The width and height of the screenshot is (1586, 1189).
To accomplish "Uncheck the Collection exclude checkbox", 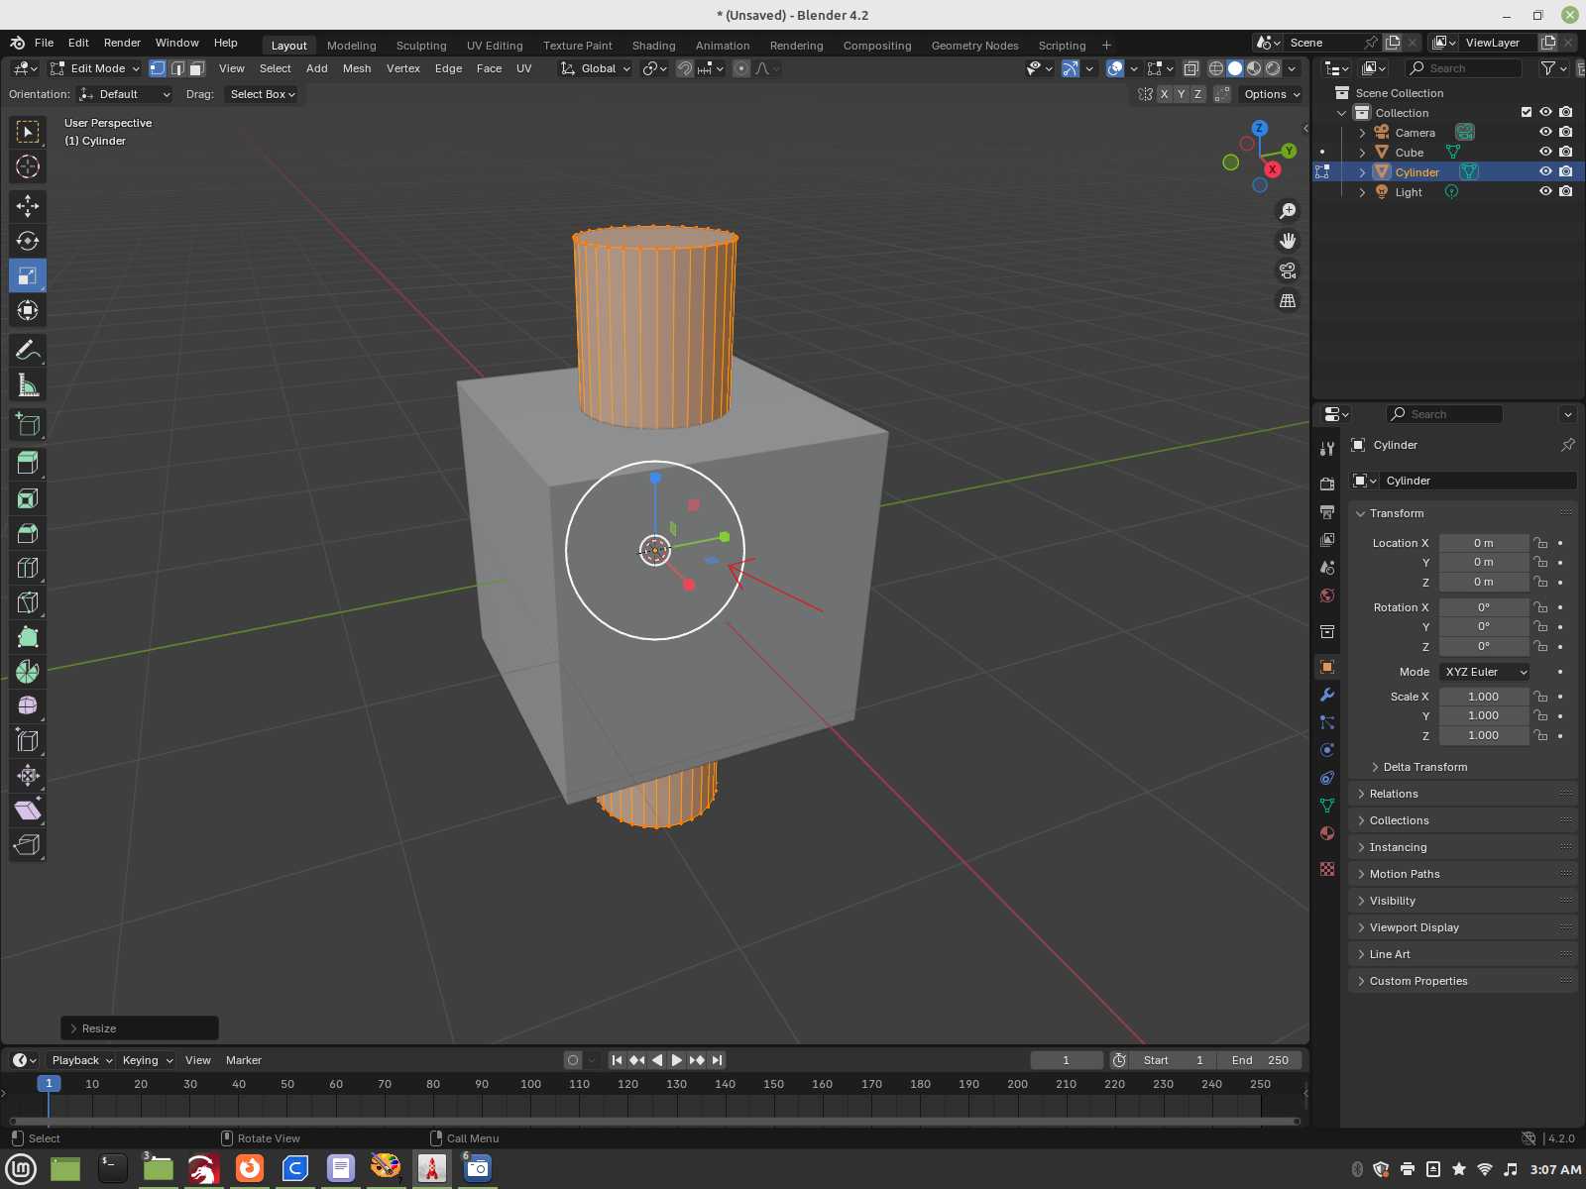I will (x=1527, y=112).
